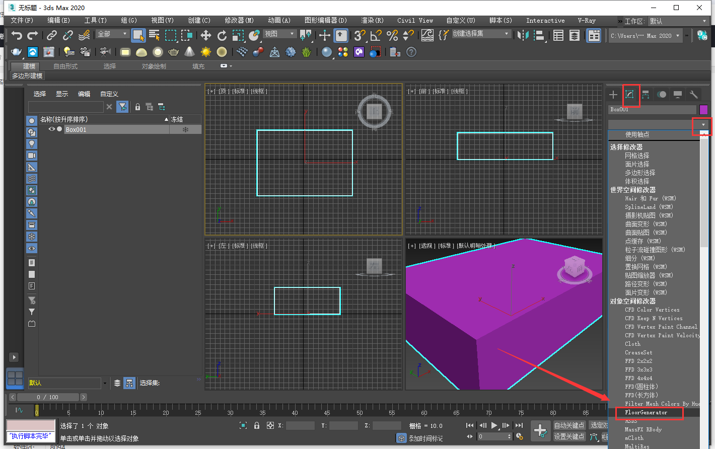This screenshot has width=715, height=449.
Task: Open the Modify command panel tab
Action: point(629,95)
